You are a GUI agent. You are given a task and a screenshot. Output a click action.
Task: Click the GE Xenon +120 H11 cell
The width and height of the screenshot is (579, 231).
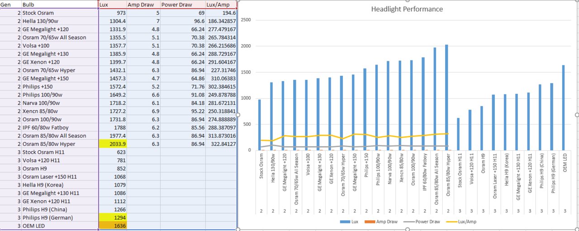pos(60,201)
